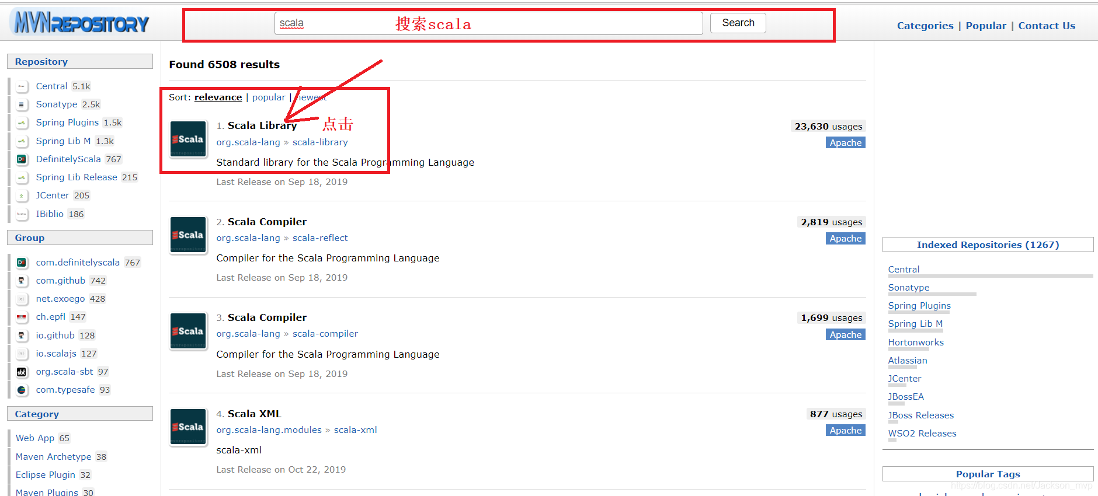Click the Category section header
1098x496 pixels.
click(x=80, y=414)
